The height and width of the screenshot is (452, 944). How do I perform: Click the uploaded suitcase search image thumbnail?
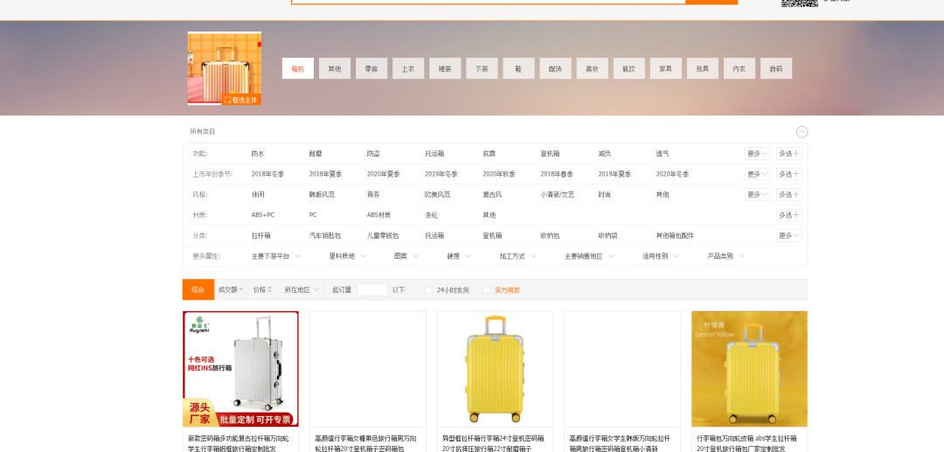[225, 68]
